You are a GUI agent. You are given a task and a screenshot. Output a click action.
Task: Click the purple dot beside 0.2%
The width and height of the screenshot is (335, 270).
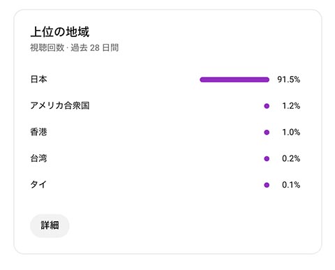coord(267,158)
